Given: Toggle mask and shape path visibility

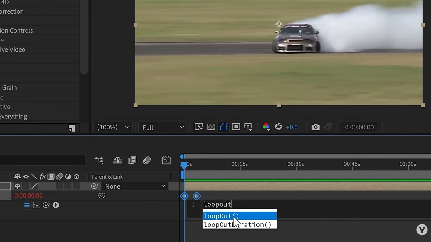Looking at the screenshot, I should pos(223,127).
